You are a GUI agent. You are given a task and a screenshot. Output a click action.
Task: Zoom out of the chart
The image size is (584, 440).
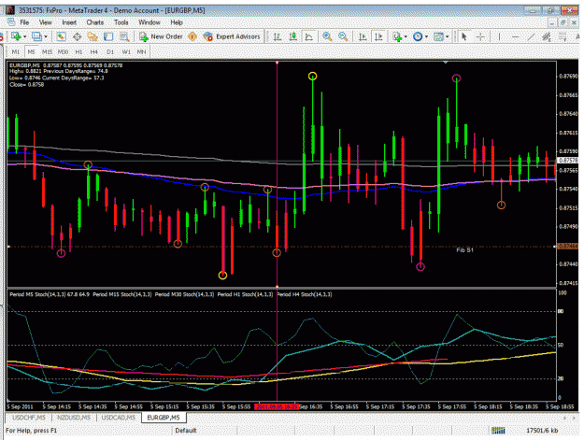pos(343,36)
